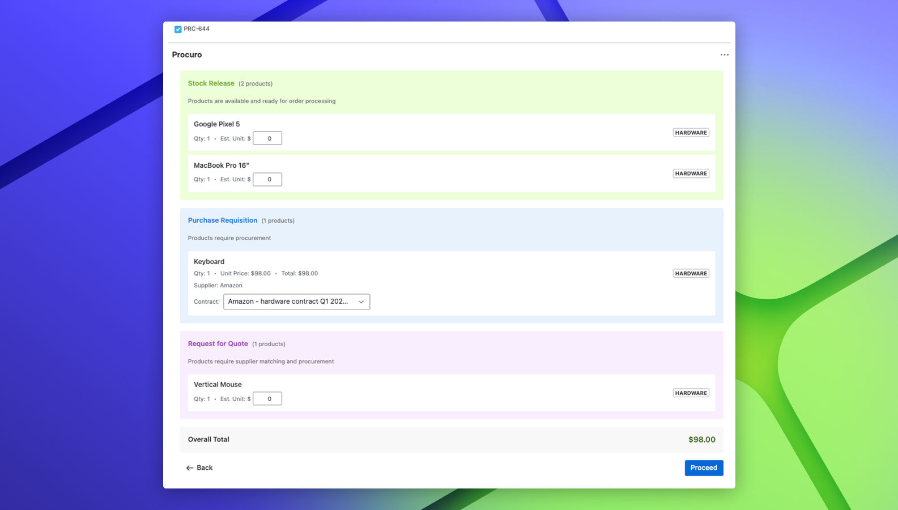Select the Stock Release section heading
Viewport: 898px width, 510px height.
tap(211, 83)
